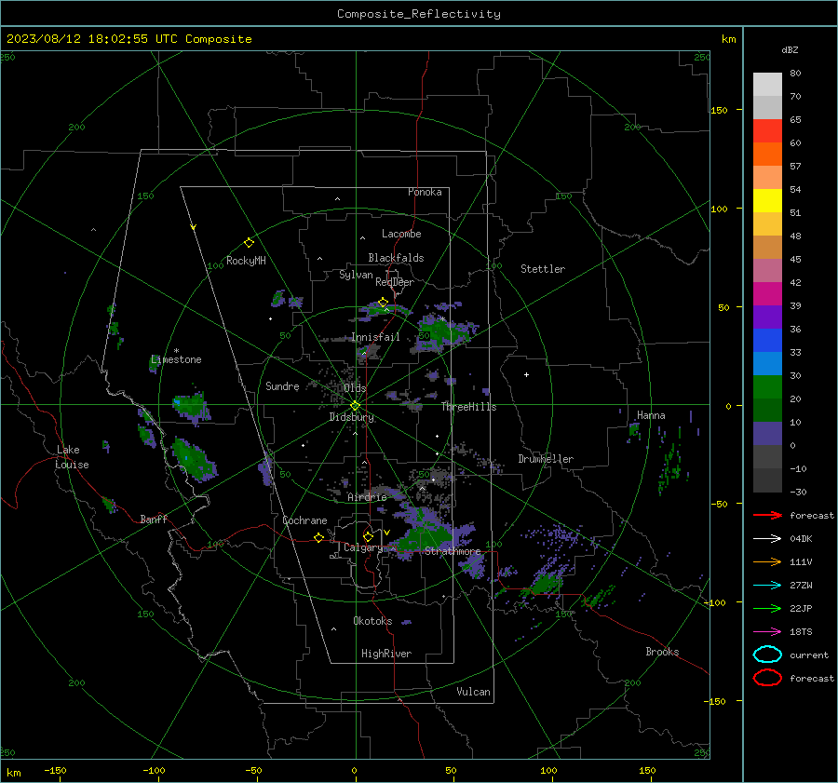Click the Cochrane label
This screenshot has width=838, height=783.
[304, 520]
